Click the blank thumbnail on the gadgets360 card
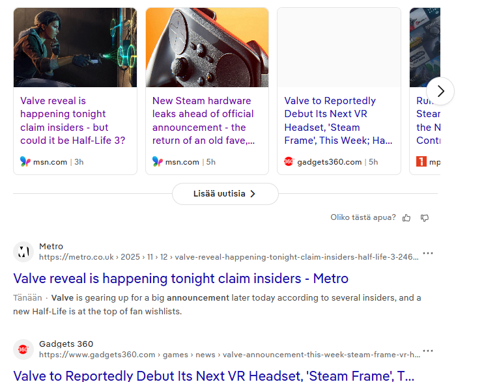The image size is (484, 382). pos(339,48)
